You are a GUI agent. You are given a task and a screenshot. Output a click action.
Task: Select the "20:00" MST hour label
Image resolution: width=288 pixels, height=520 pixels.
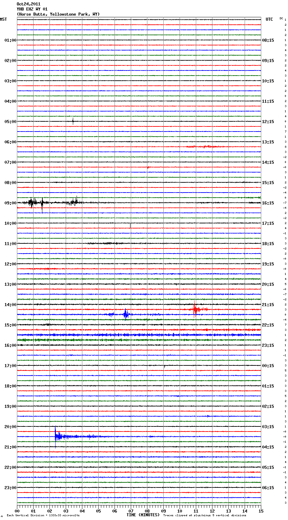pyautogui.click(x=11, y=427)
